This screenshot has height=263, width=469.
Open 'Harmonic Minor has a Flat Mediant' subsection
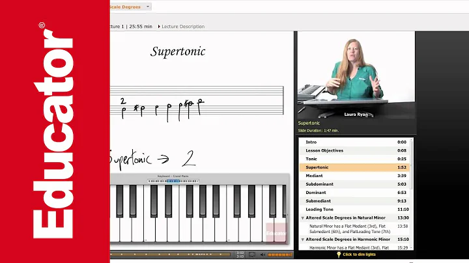(349, 248)
